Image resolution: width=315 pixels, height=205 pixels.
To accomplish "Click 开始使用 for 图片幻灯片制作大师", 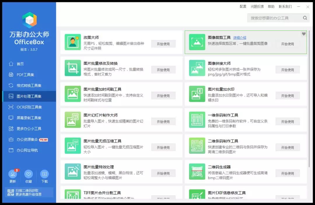I will click(163, 122).
